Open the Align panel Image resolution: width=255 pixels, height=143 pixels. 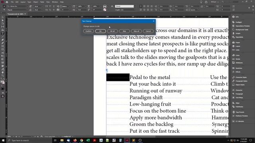(236, 103)
